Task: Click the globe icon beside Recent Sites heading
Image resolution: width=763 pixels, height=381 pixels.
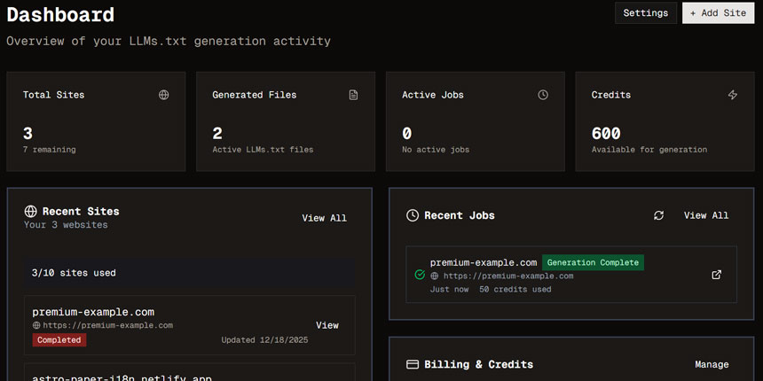Action: tap(31, 212)
